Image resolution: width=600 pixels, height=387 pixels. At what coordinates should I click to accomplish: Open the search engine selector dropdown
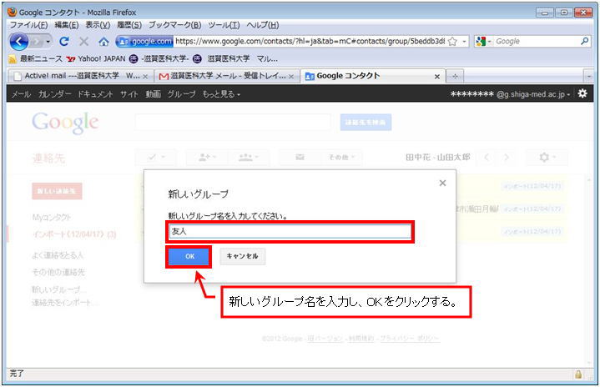click(484, 42)
